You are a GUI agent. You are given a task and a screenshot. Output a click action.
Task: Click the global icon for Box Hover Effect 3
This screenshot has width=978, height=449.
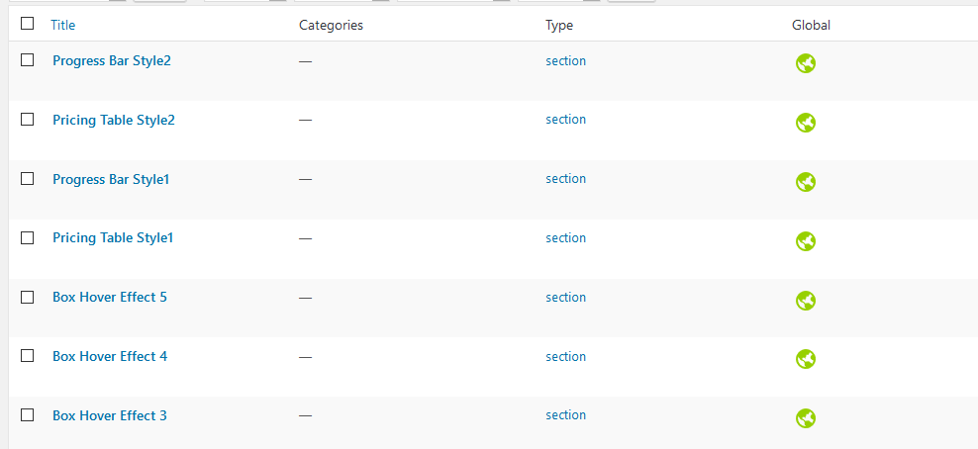point(805,418)
